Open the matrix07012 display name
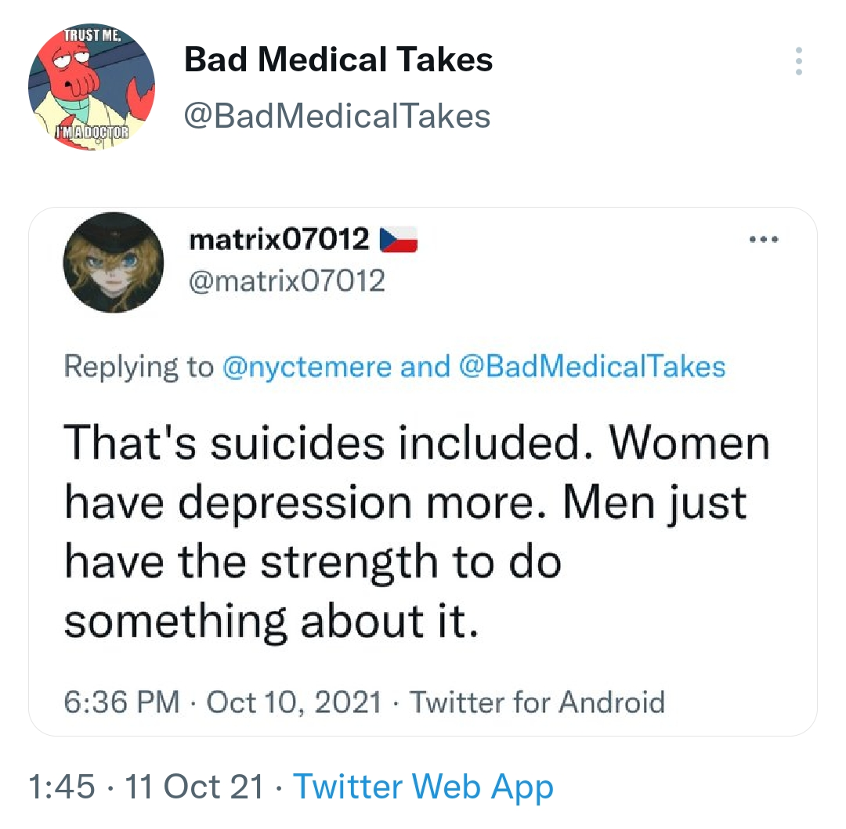The image size is (846, 829). pyautogui.click(x=280, y=240)
